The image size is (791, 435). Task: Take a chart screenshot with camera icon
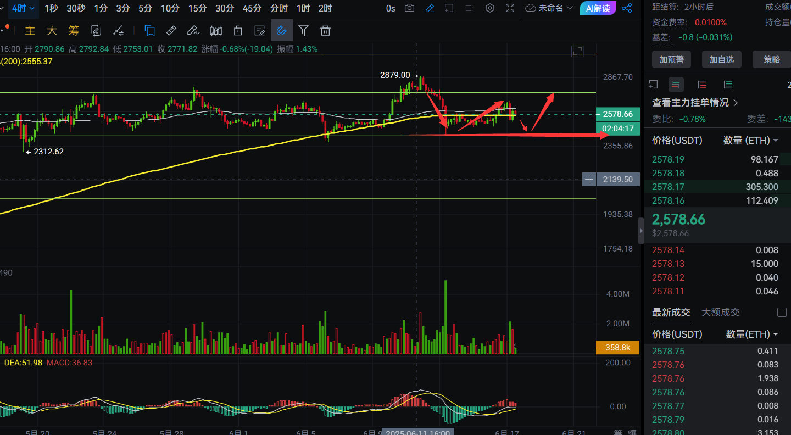coord(409,8)
